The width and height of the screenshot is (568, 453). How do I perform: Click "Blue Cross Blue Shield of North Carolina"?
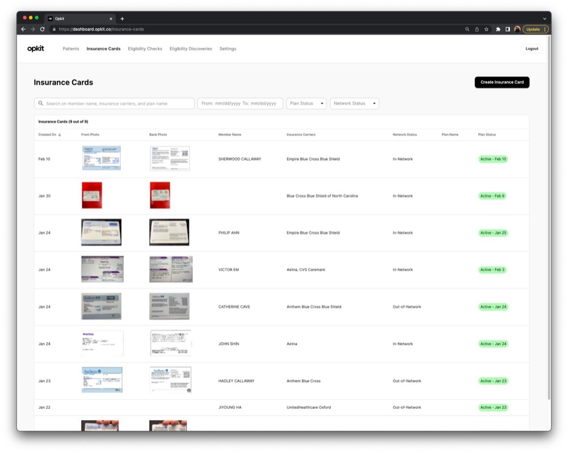pos(322,196)
